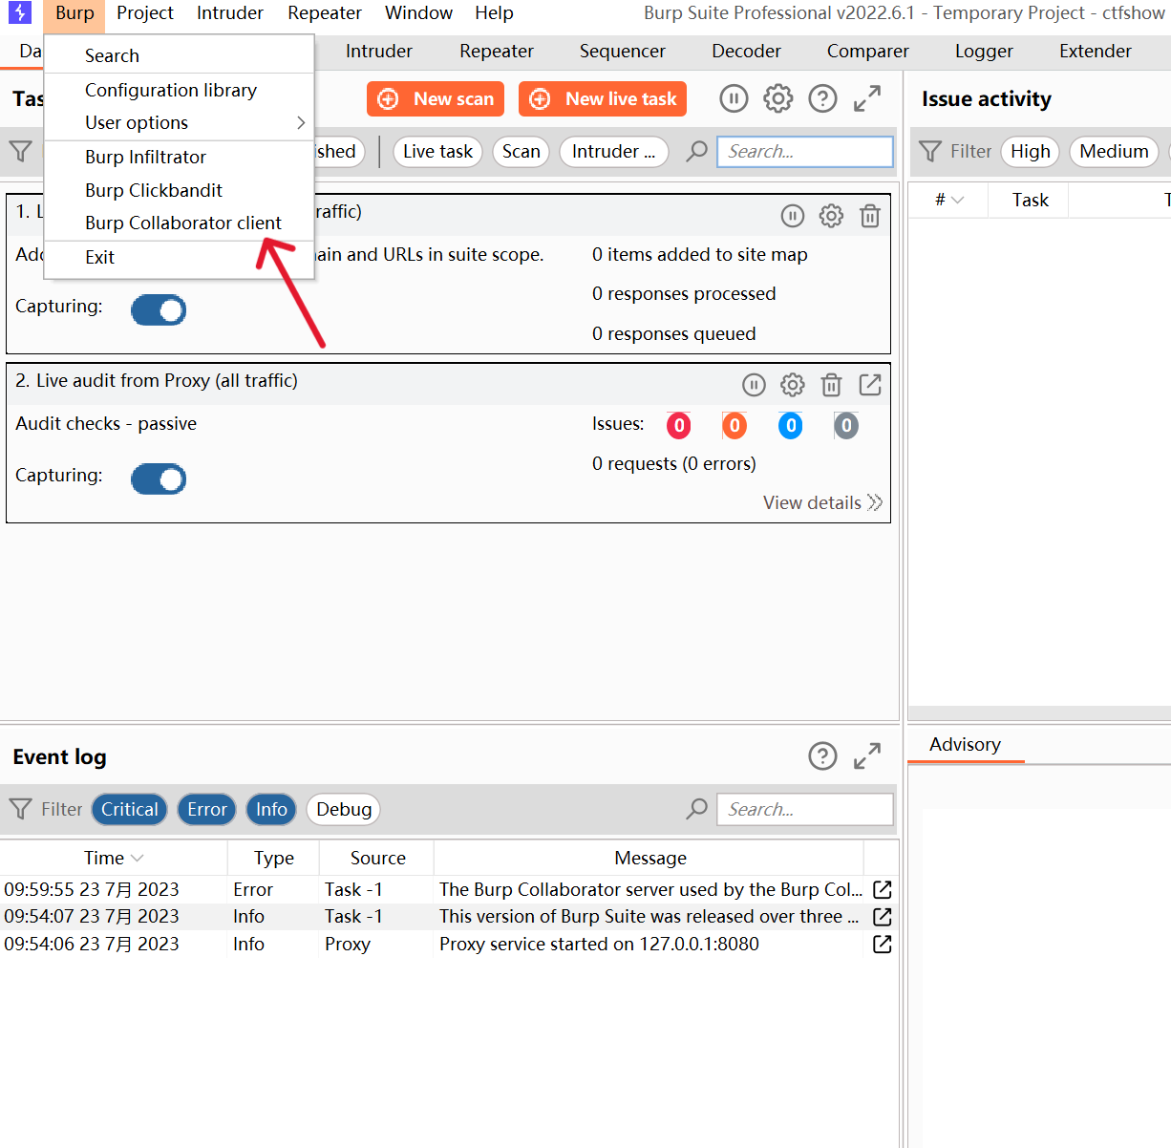Viewport: 1171px width, 1148px height.
Task: Click the tasks search magnifier icon
Action: click(697, 151)
